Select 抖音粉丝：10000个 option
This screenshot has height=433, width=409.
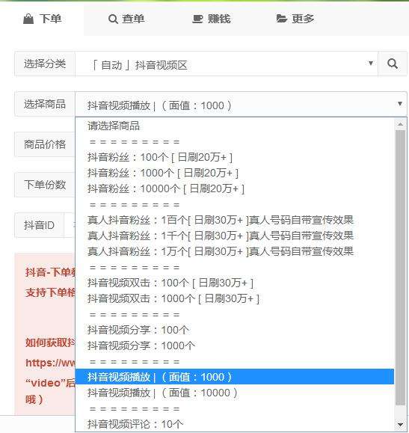[x=235, y=188]
